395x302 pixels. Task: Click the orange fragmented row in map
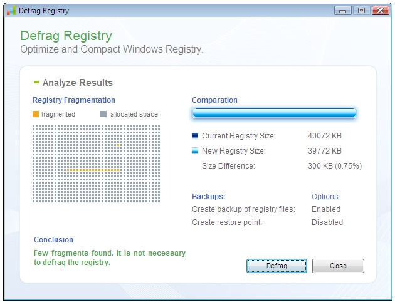93,170
